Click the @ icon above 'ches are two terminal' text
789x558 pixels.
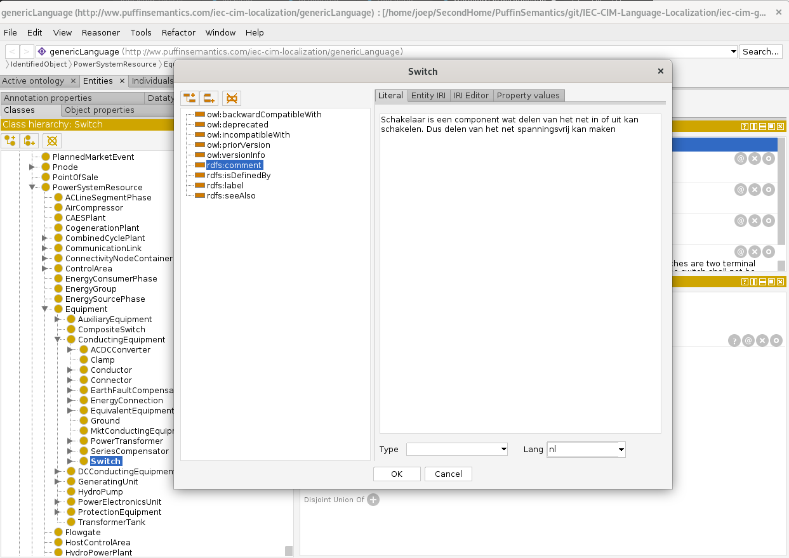tap(740, 252)
